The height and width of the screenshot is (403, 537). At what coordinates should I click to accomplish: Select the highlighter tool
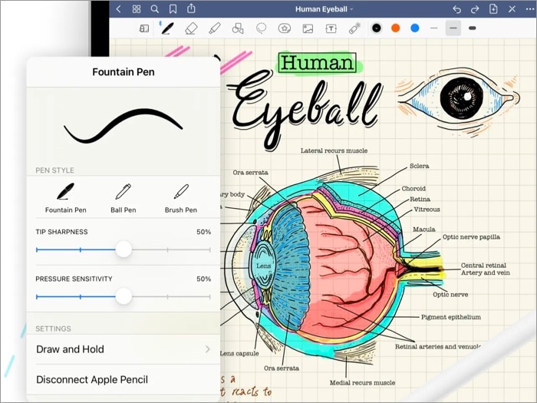point(214,28)
